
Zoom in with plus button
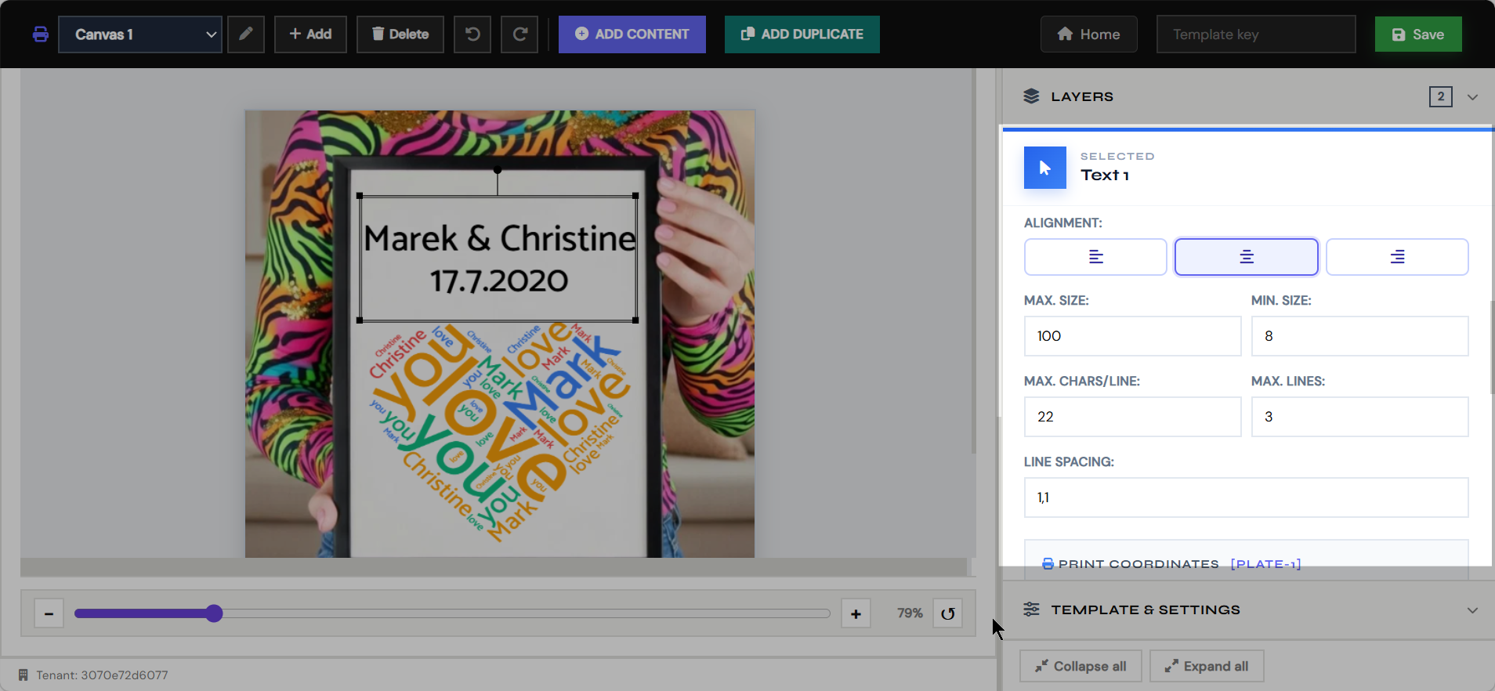click(856, 613)
